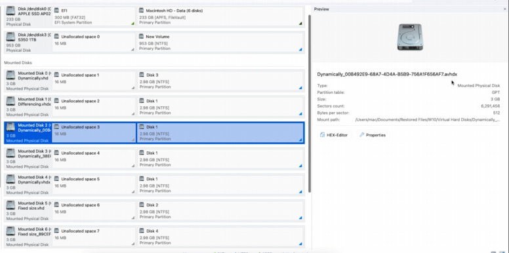This screenshot has height=253, width=509.
Task: Select Mounted Disk 0 Dynamically.vhd icon
Action: click(10, 75)
